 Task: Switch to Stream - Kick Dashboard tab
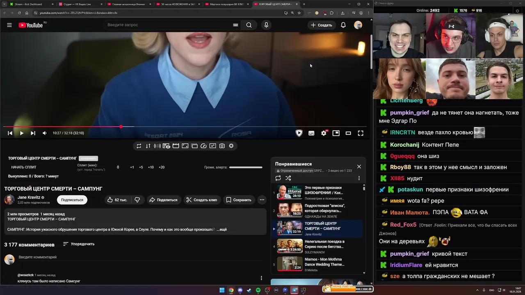click(x=31, y=4)
